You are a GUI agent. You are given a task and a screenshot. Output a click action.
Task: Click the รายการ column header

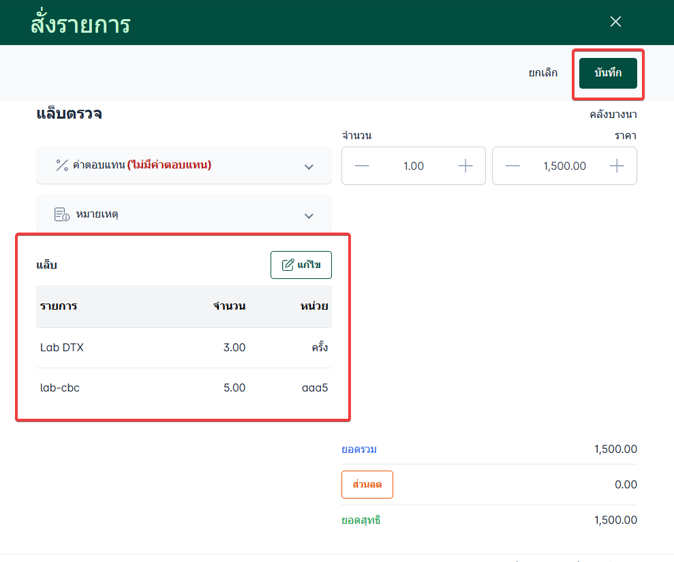point(59,306)
